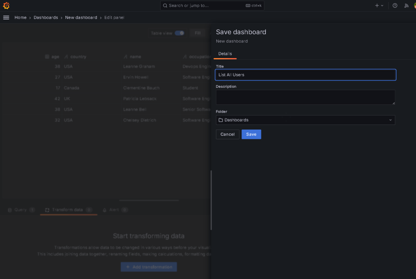Click the Description text area
Screen dimensions: 416x279
(305, 97)
